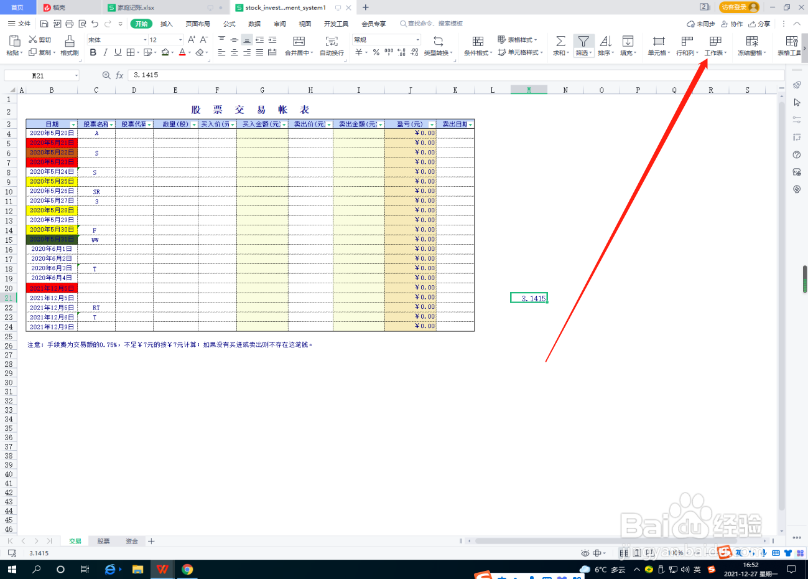Toggle italic formatting
This screenshot has height=579, width=808.
(106, 52)
